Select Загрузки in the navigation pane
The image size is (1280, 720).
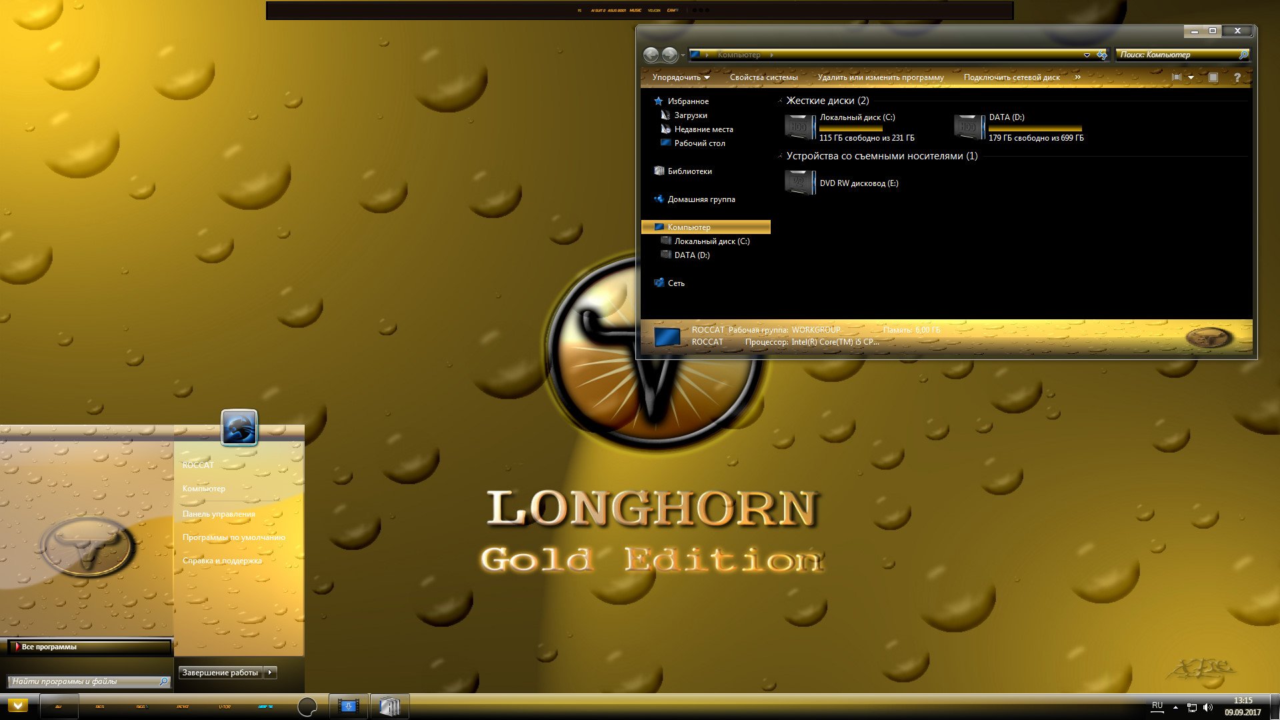[x=691, y=115]
